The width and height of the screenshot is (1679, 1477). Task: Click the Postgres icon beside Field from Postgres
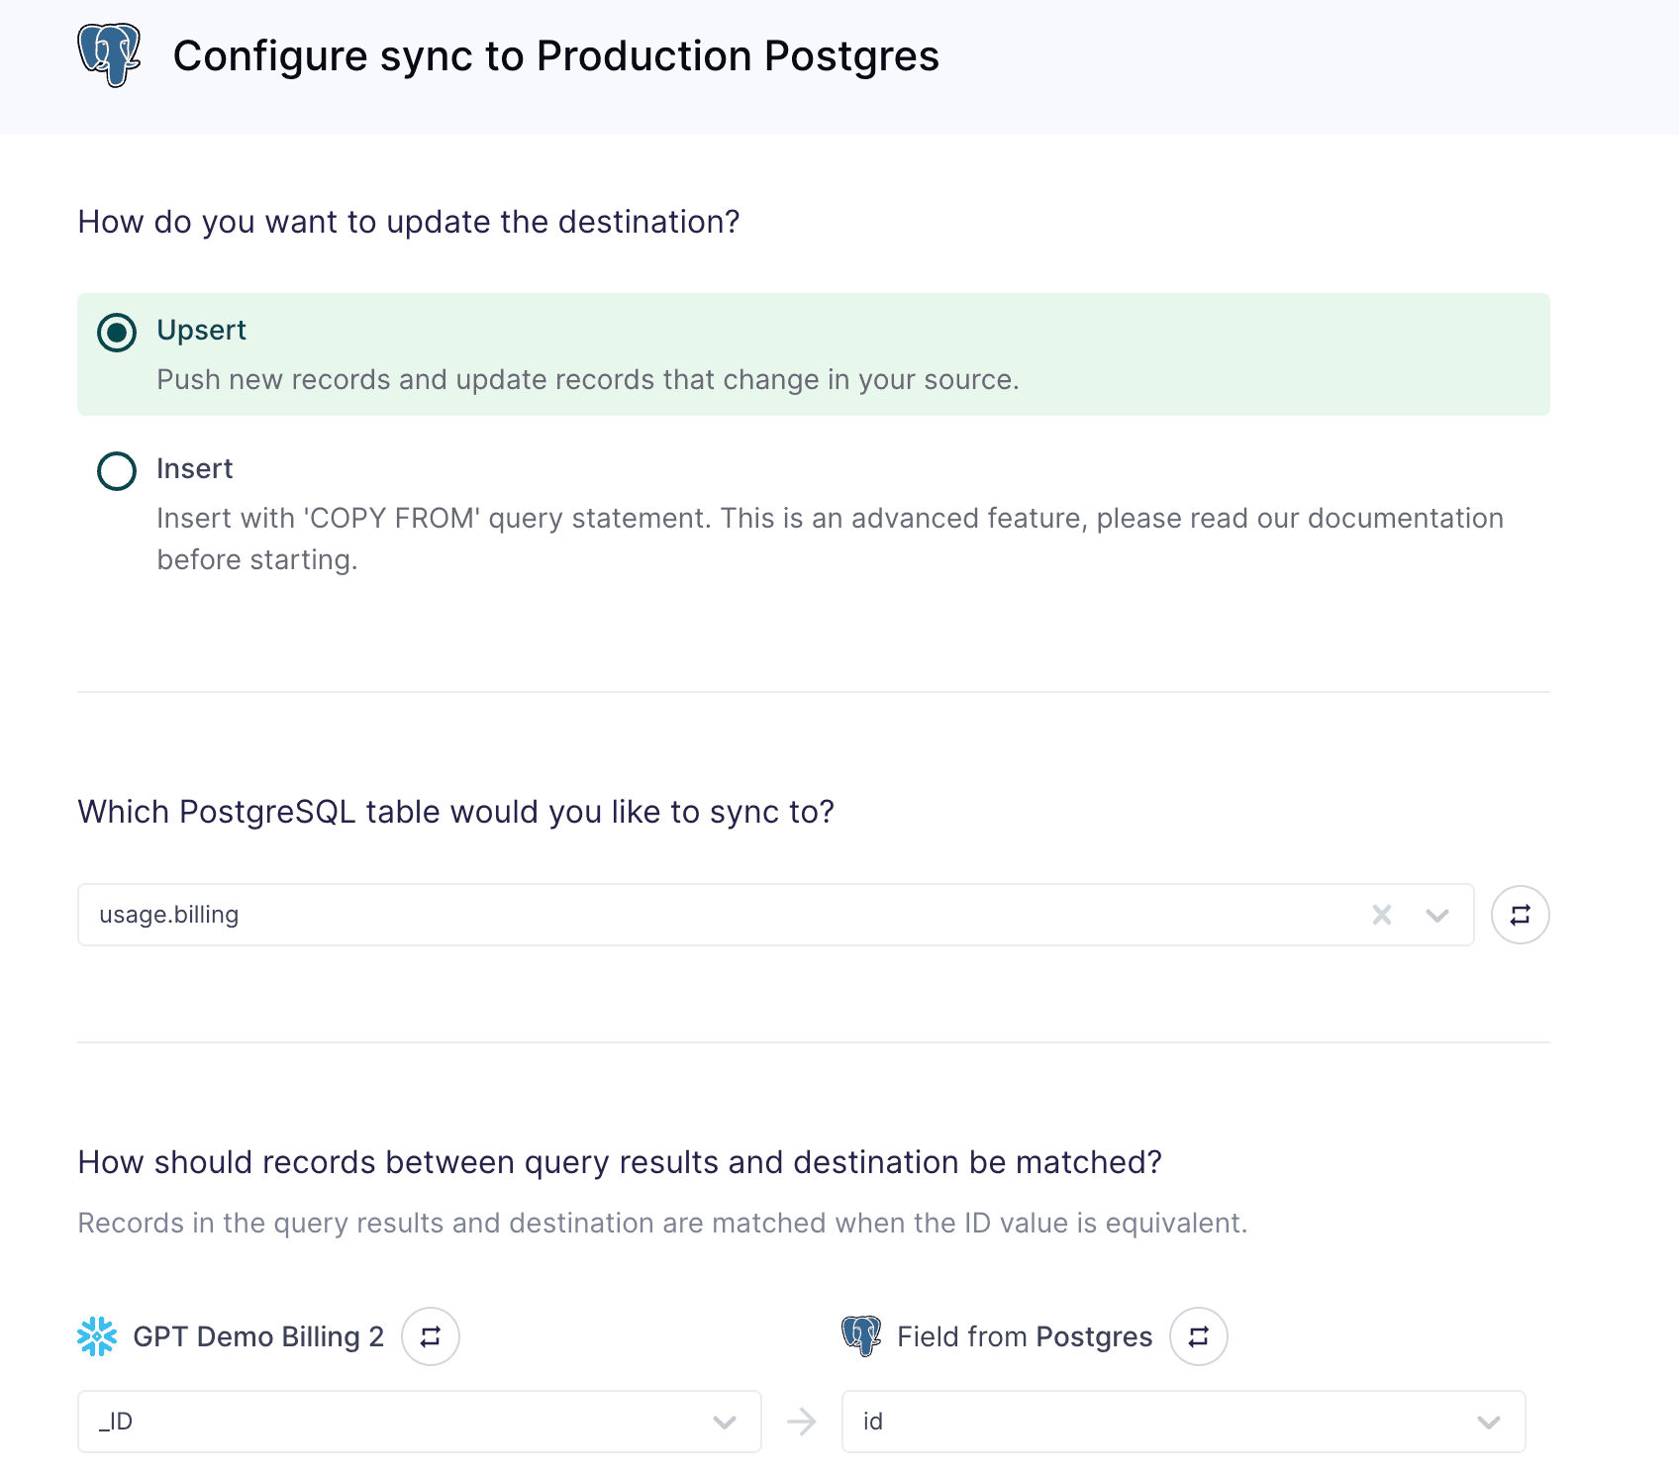pyautogui.click(x=861, y=1335)
